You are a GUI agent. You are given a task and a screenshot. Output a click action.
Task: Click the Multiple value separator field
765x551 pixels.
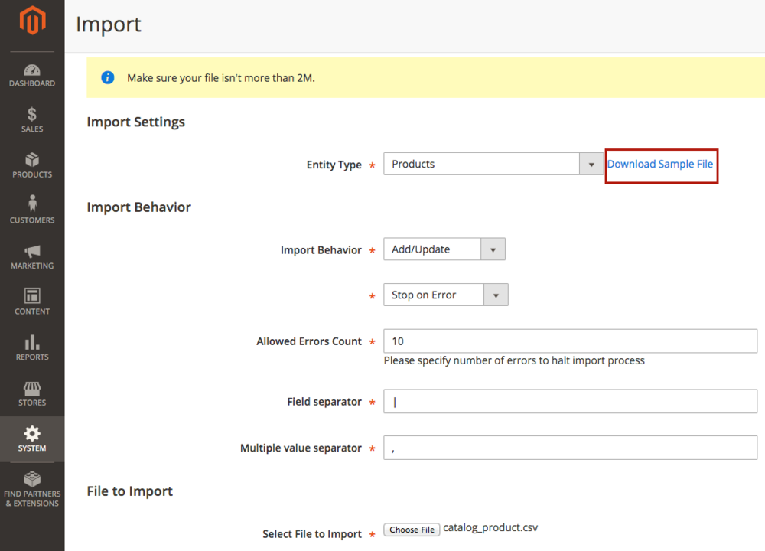pyautogui.click(x=570, y=448)
